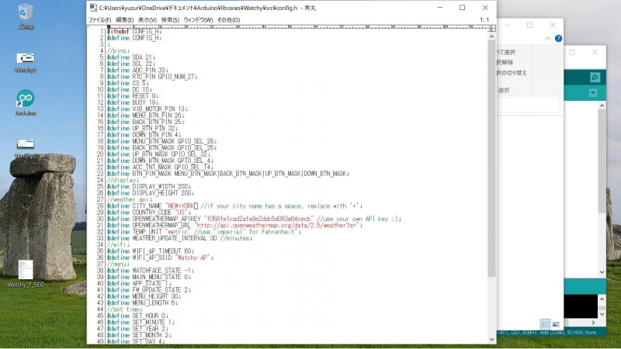The height and width of the screenshot is (349, 621).
Task: Switch Explorer to large thumbnails view
Action: (x=556, y=324)
